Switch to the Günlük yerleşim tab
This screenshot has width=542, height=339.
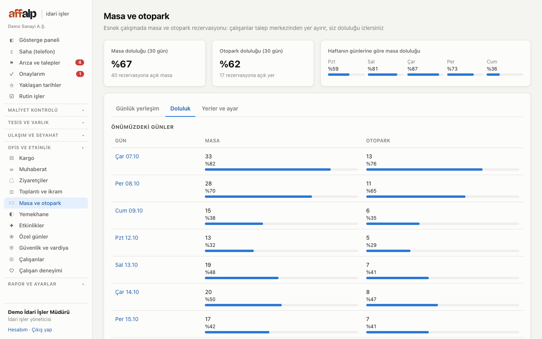[x=137, y=108]
